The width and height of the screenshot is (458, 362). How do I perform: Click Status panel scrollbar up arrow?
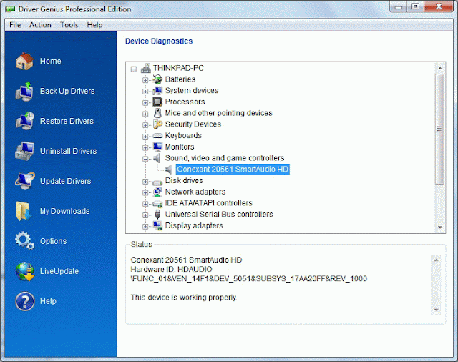pyautogui.click(x=436, y=260)
